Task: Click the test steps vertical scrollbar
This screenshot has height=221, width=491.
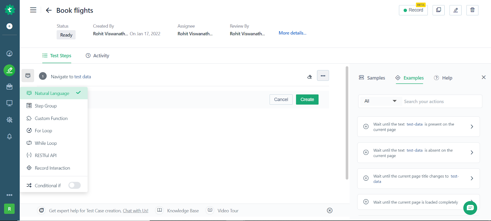Action: [347, 122]
